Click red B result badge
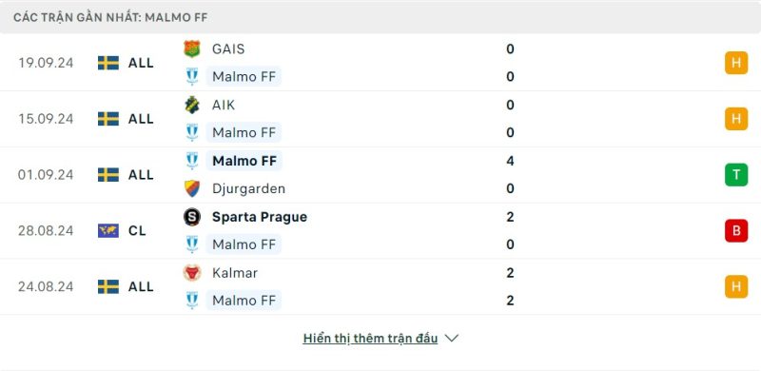 coord(736,230)
